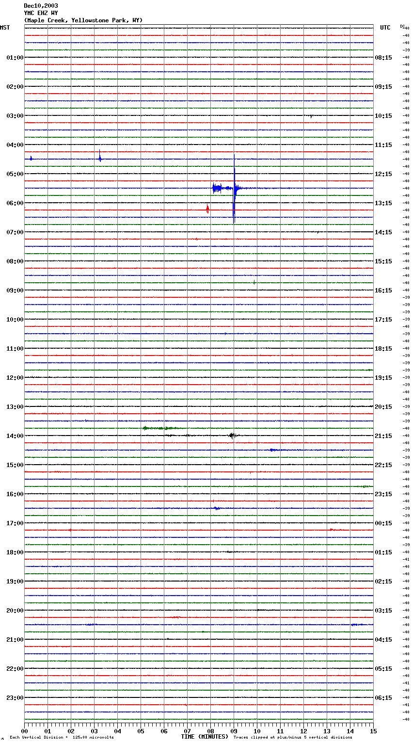The image size is (412, 744).
Task: Select the 04:00 MST time label
Action: (x=15, y=145)
